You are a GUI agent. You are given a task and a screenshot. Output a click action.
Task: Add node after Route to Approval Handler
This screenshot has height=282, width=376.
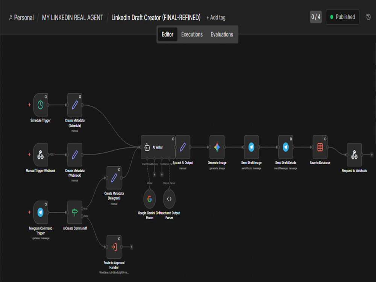tap(131, 247)
